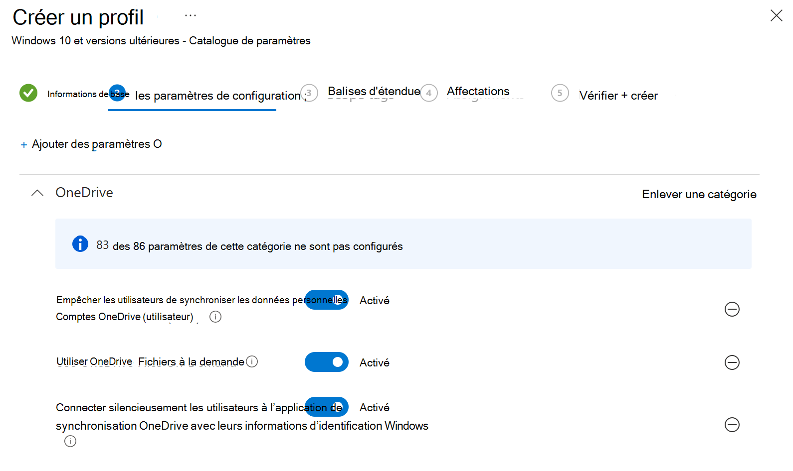Open the ellipsis menu beside the title
This screenshot has width=793, height=471.
point(191,15)
